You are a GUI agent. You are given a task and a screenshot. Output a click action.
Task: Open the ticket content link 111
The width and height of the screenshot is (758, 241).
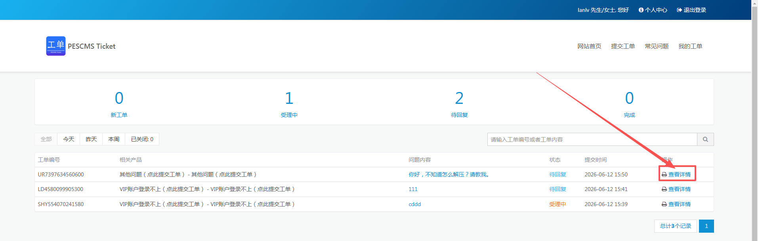coord(413,189)
